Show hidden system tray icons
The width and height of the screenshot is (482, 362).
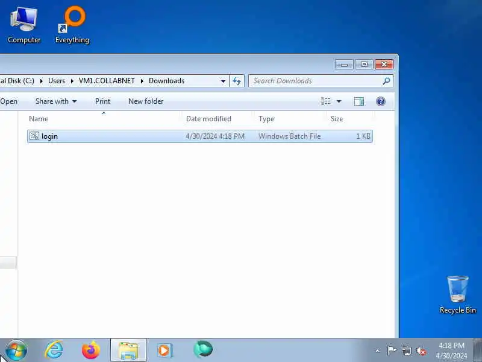point(378,351)
